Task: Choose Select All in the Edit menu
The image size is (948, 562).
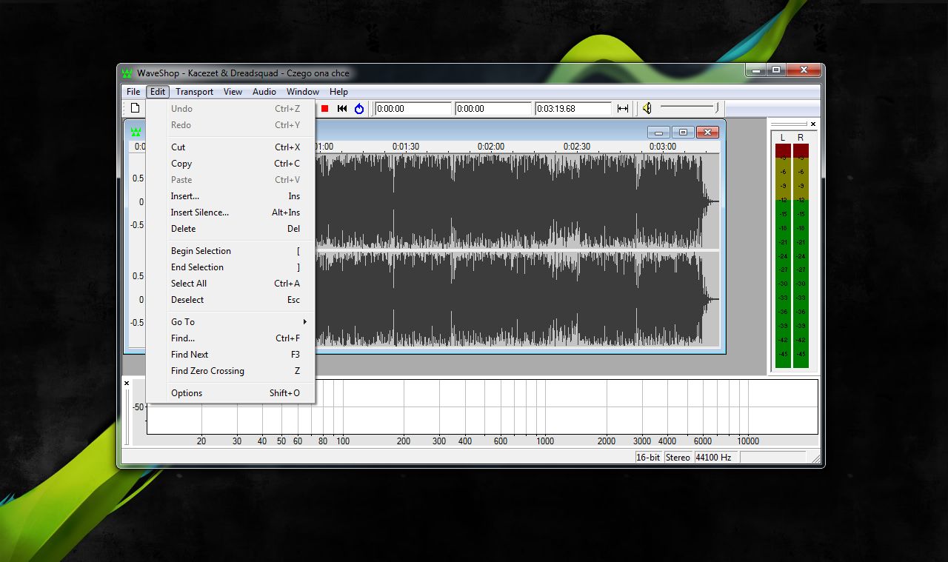Action: (230, 284)
